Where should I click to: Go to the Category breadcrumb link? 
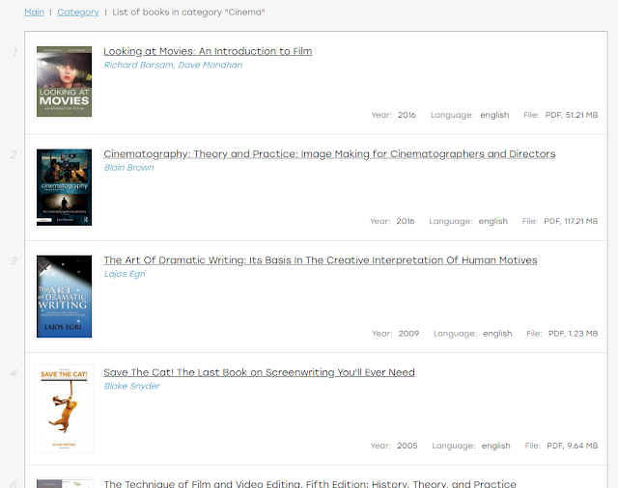click(78, 13)
